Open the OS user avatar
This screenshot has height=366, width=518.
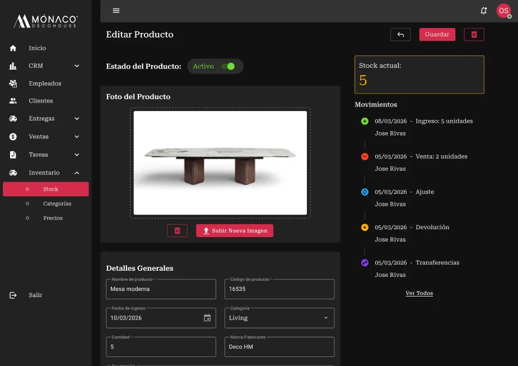(x=503, y=11)
